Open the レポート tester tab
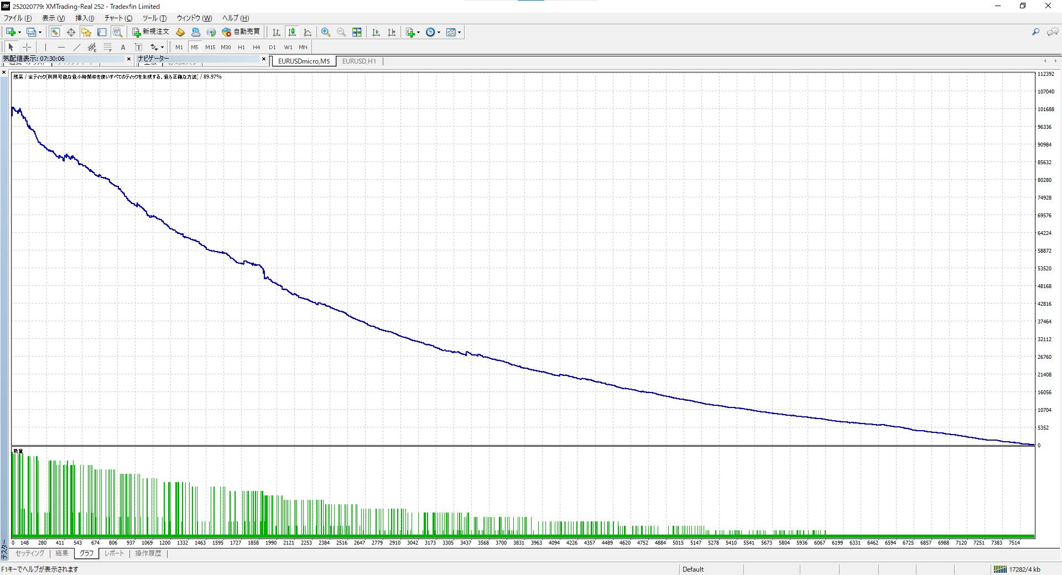Image resolution: width=1062 pixels, height=575 pixels. (x=114, y=553)
